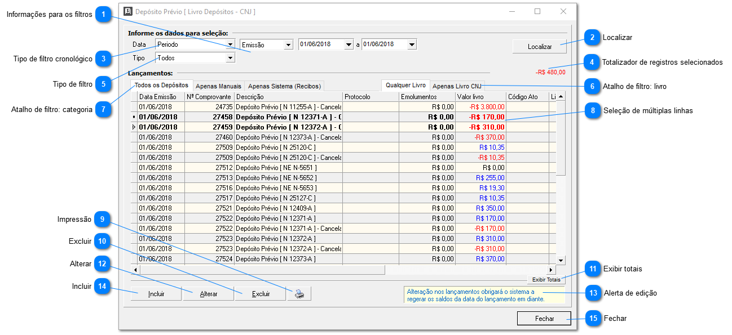Image resolution: width=732 pixels, height=335 pixels.
Task: Click the R$ 255,00 value cell
Action: (x=480, y=177)
